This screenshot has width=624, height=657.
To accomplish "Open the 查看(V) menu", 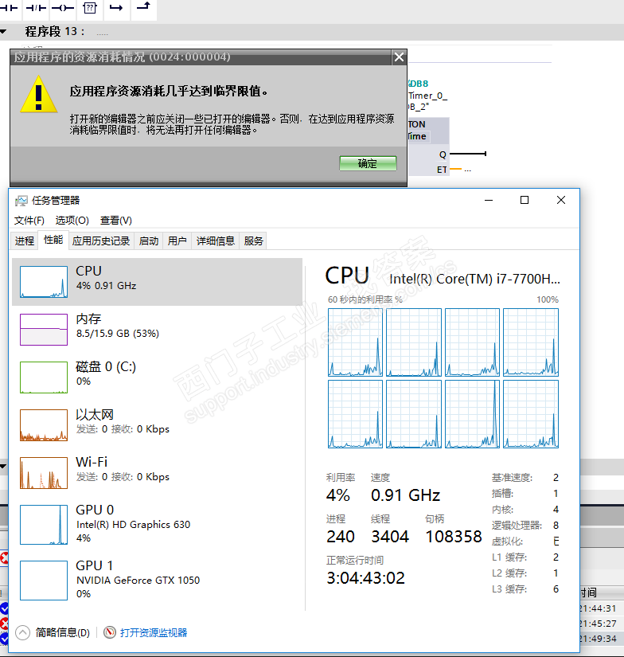I will [116, 221].
